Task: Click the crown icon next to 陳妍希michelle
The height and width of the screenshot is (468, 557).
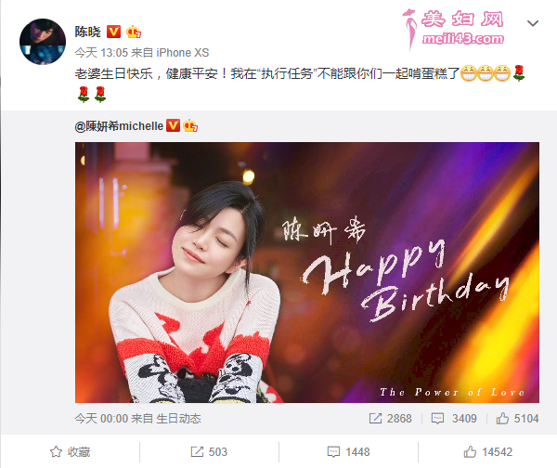Action: point(190,125)
